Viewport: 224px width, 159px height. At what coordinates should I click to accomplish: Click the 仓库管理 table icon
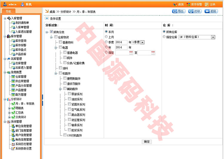click(x=13, y=77)
